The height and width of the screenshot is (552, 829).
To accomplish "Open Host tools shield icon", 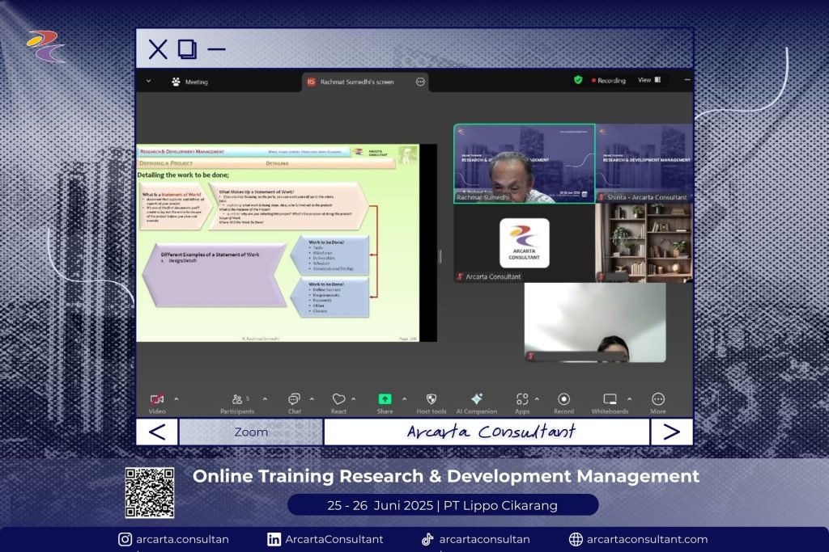I will coord(432,400).
